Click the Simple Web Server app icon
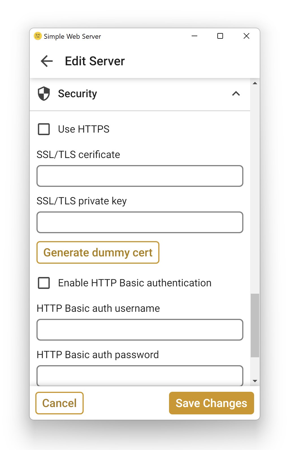Screen dimensions: 290x450 (38, 36)
